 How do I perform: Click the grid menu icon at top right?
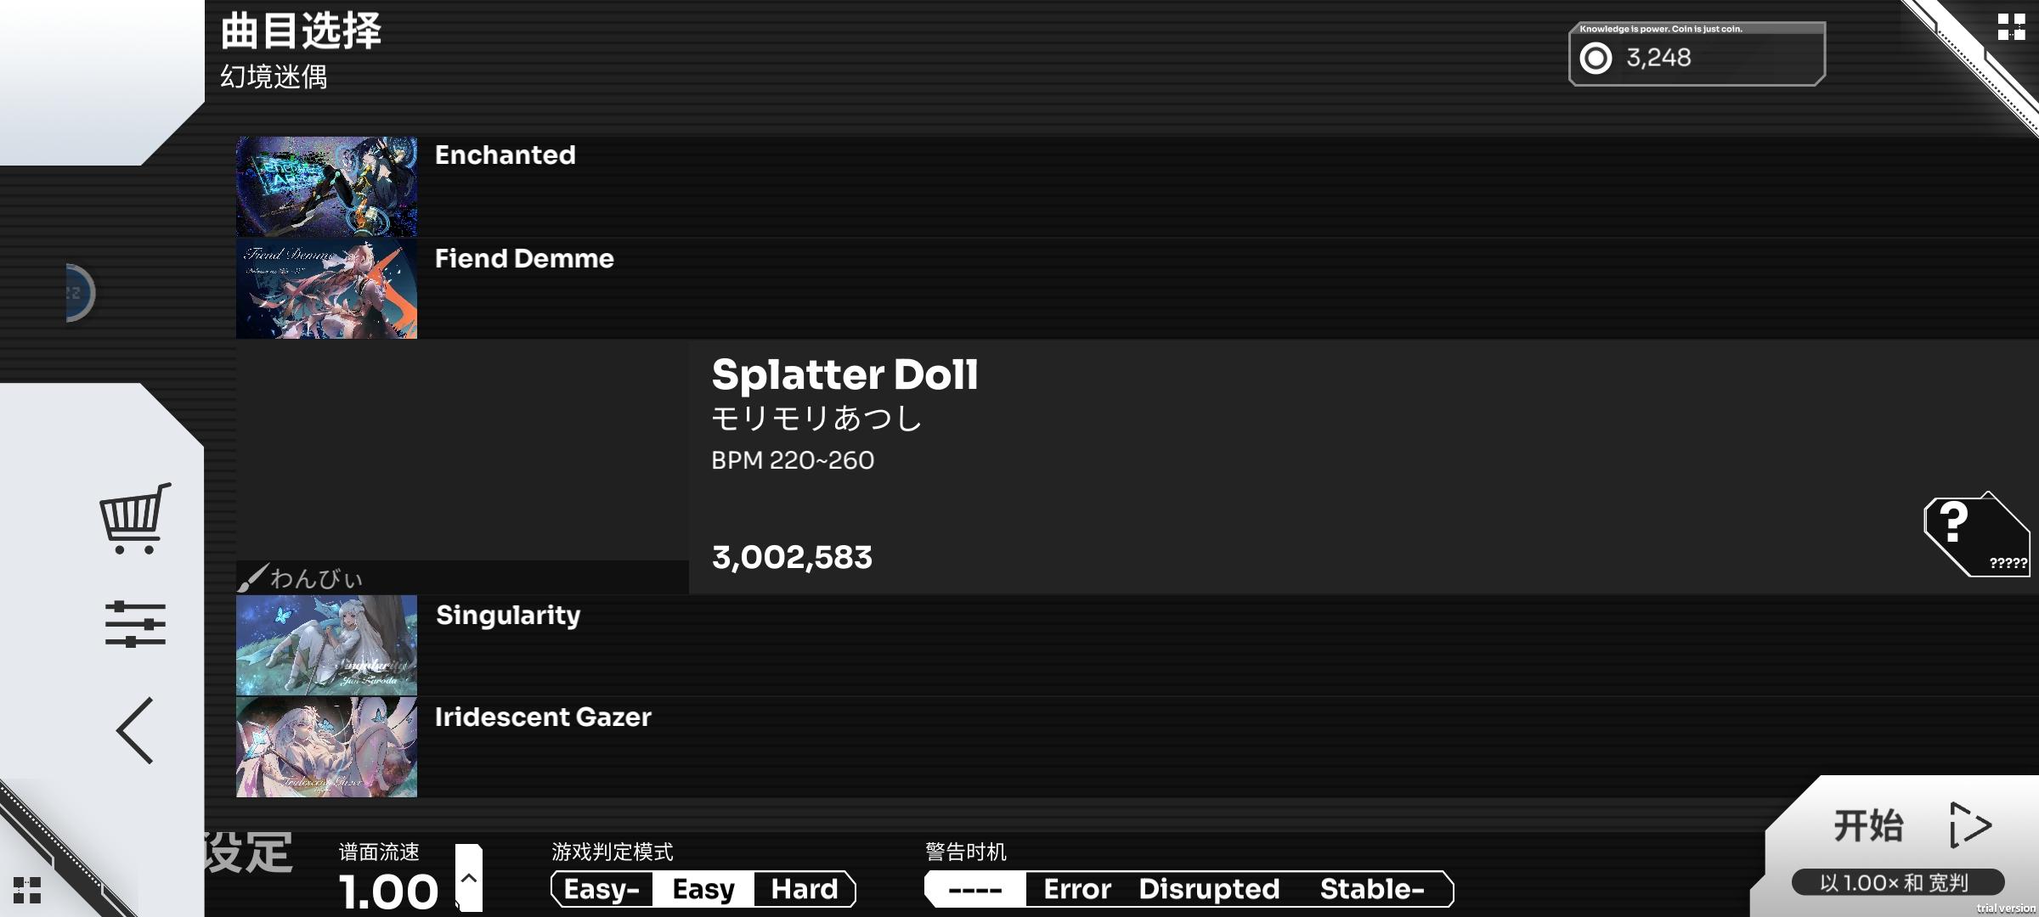pos(2011,27)
